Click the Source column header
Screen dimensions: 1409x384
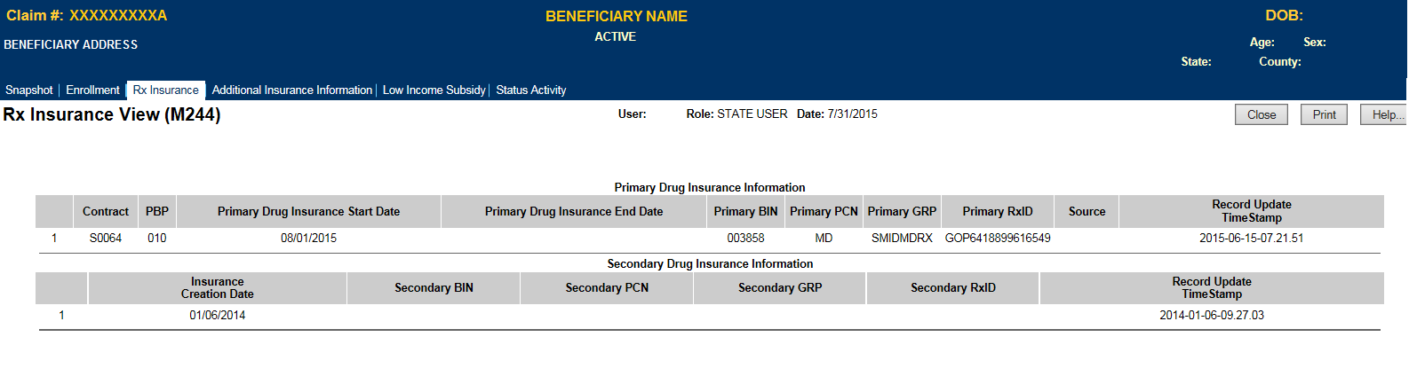pyautogui.click(x=1087, y=211)
